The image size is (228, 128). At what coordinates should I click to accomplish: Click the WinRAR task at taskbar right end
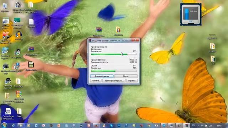(x=187, y=126)
